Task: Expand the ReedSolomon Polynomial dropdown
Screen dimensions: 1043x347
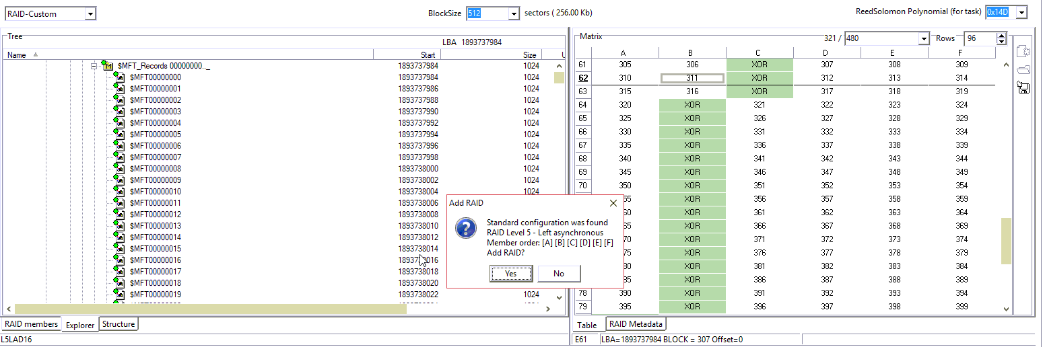Action: (1021, 12)
